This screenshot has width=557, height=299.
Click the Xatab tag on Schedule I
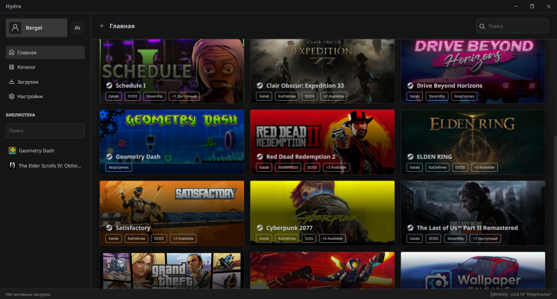pyautogui.click(x=114, y=96)
